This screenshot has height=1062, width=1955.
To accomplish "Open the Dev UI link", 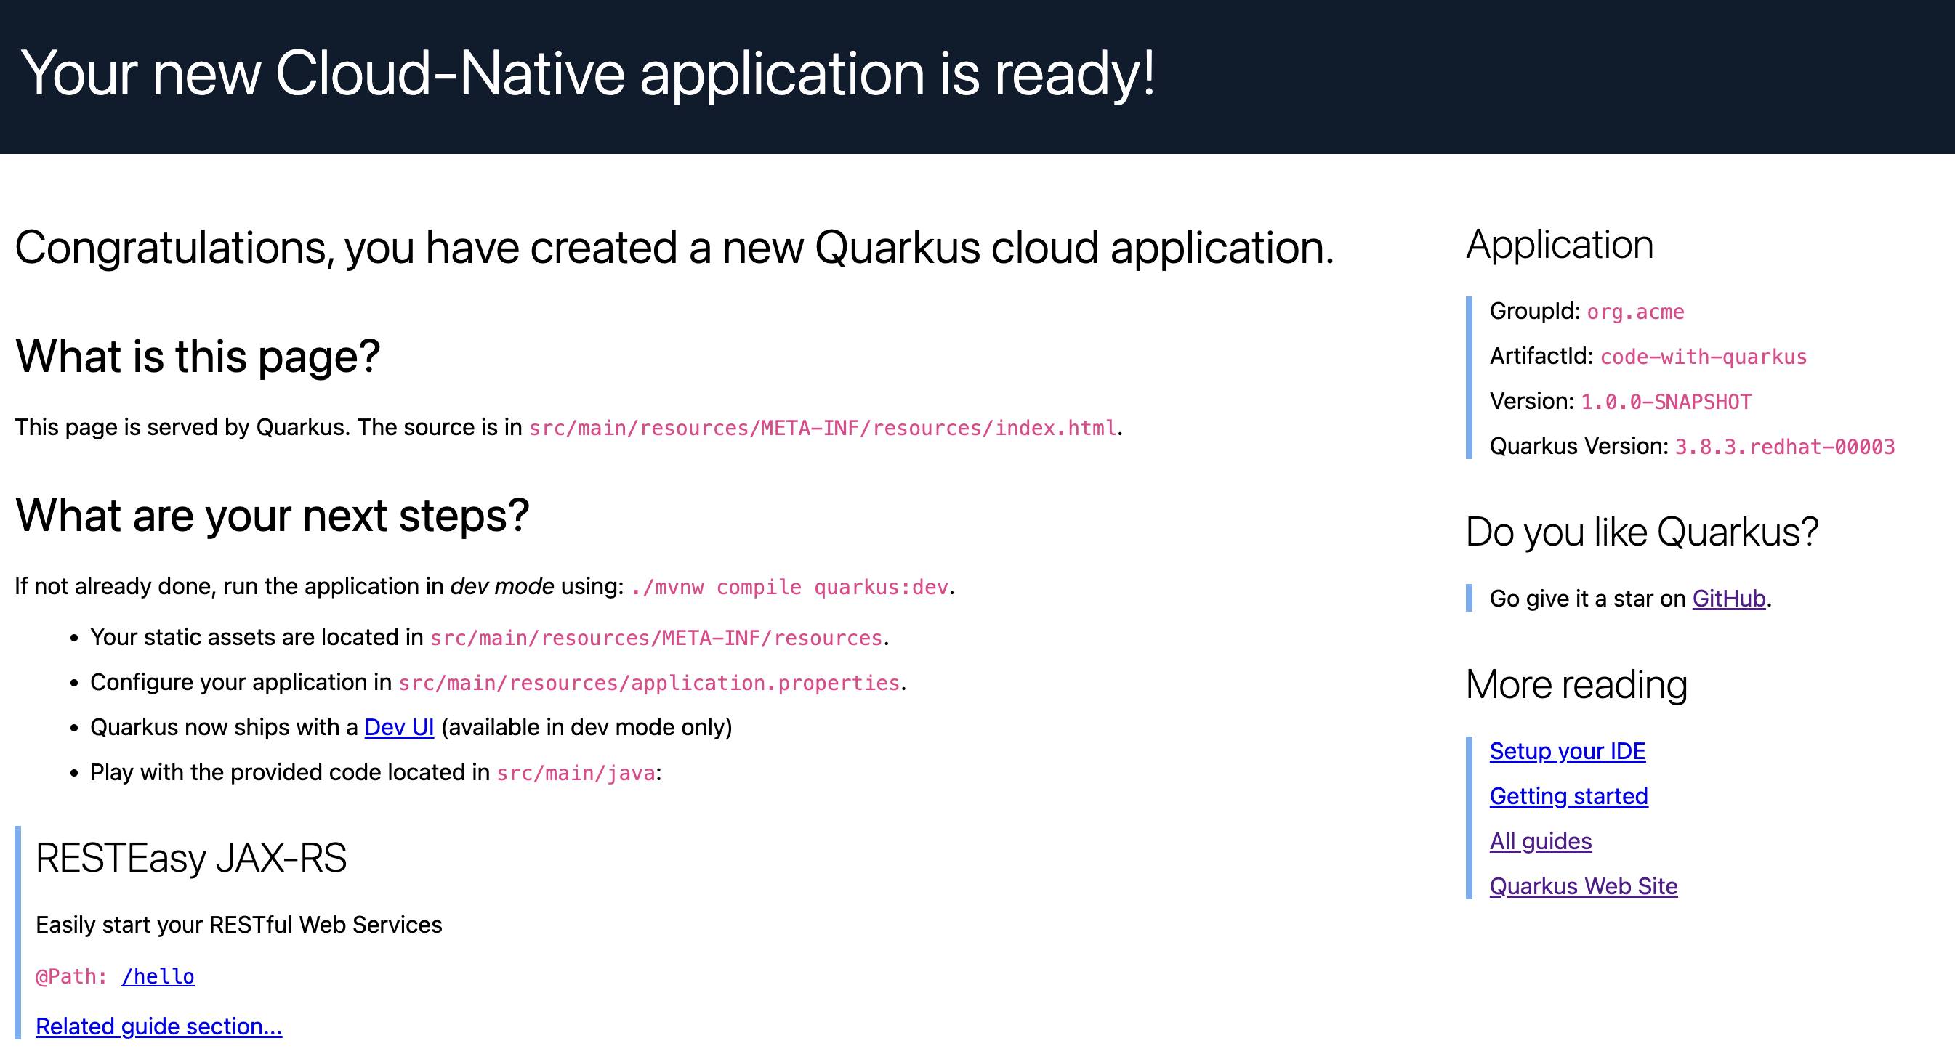I will pos(399,726).
